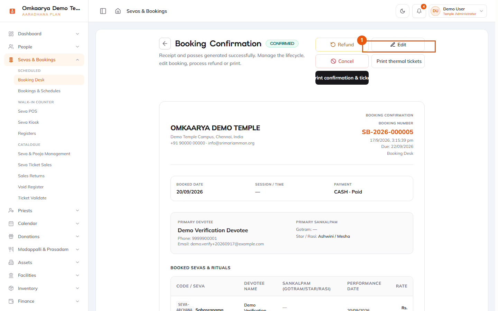498x311 pixels.
Task: Open Booking Desk in sidebar
Action: tap(49, 80)
